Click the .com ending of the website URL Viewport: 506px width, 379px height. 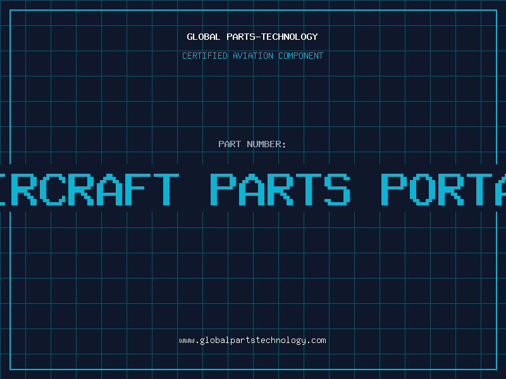point(316,340)
